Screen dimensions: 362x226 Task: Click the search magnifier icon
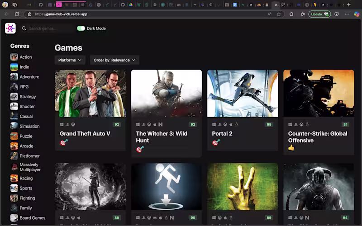tap(24, 28)
